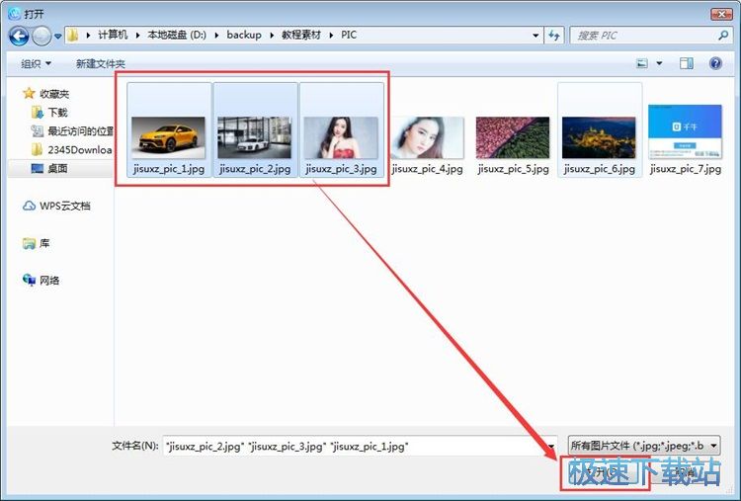
Task: Close the 打开 dialog window
Action: tap(721, 14)
